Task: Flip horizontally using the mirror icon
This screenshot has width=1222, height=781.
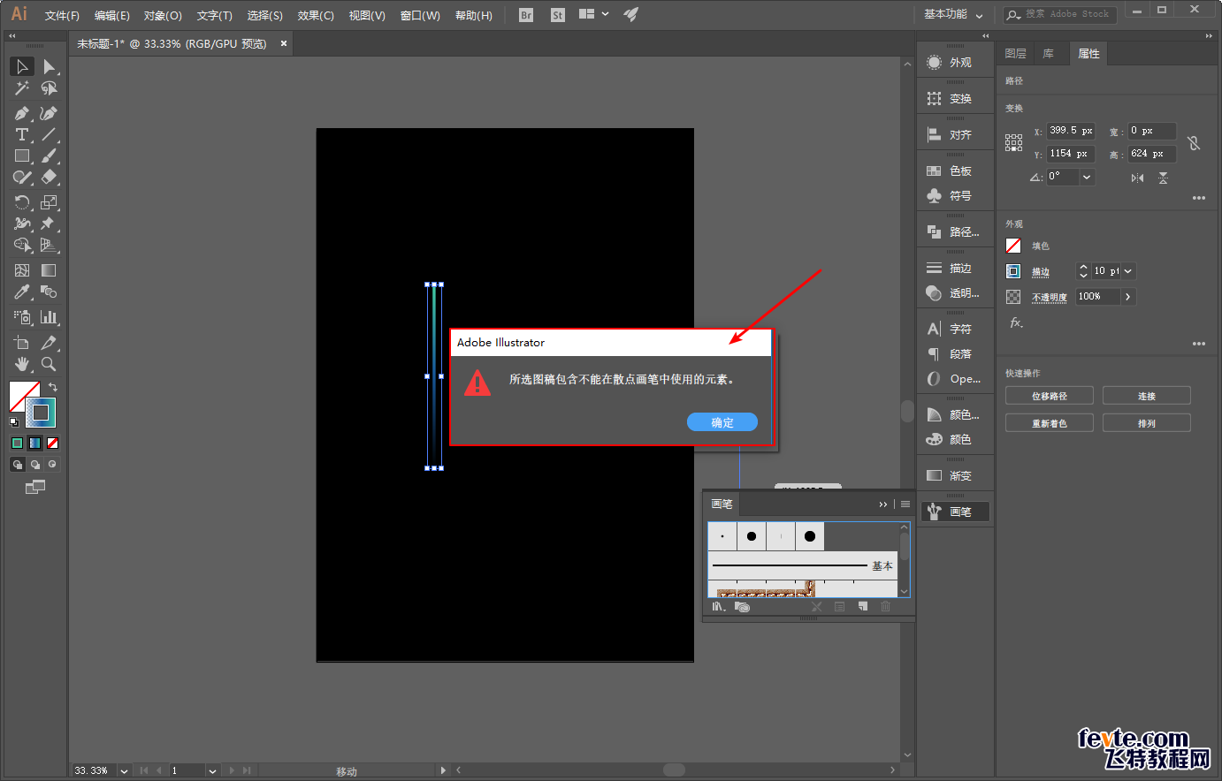Action: (x=1137, y=178)
